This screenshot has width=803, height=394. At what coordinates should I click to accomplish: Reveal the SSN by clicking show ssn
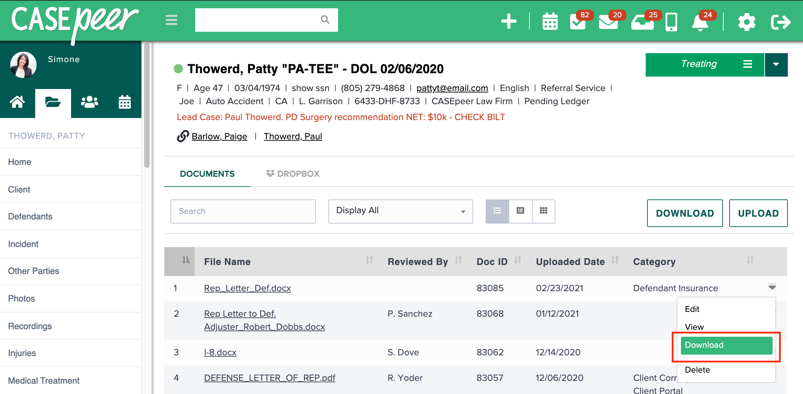tap(310, 88)
